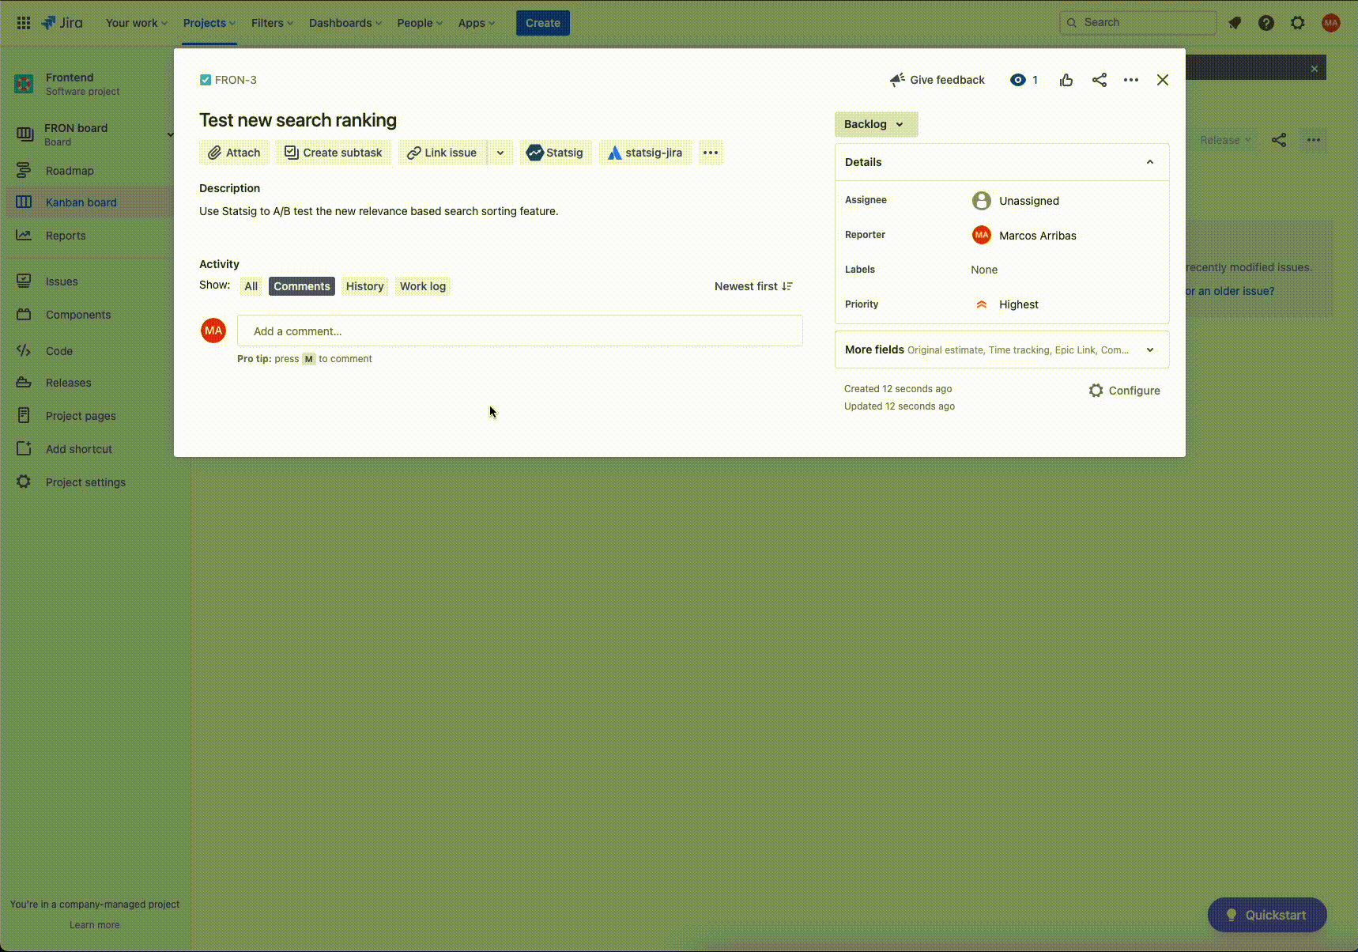Open Reports from the sidebar

coord(66,235)
